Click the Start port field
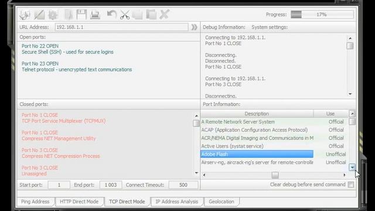The width and height of the screenshot is (375, 211). [x=59, y=185]
